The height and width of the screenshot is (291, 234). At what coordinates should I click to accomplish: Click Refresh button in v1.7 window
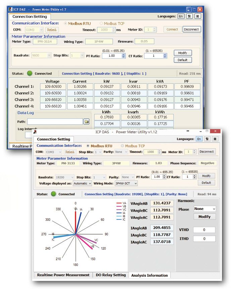tap(52, 30)
